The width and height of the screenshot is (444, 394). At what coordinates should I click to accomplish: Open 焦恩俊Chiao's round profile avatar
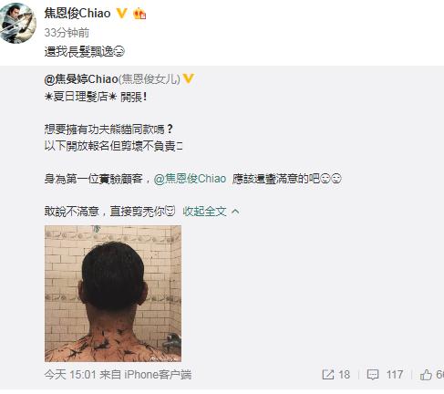click(x=18, y=23)
